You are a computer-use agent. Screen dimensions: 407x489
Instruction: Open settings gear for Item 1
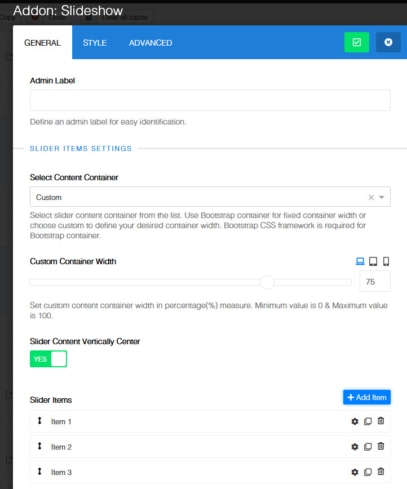coord(355,421)
